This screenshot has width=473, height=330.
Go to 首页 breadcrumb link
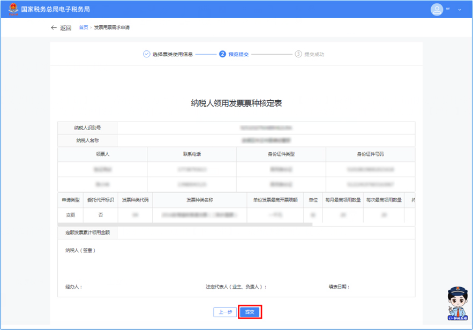click(84, 27)
